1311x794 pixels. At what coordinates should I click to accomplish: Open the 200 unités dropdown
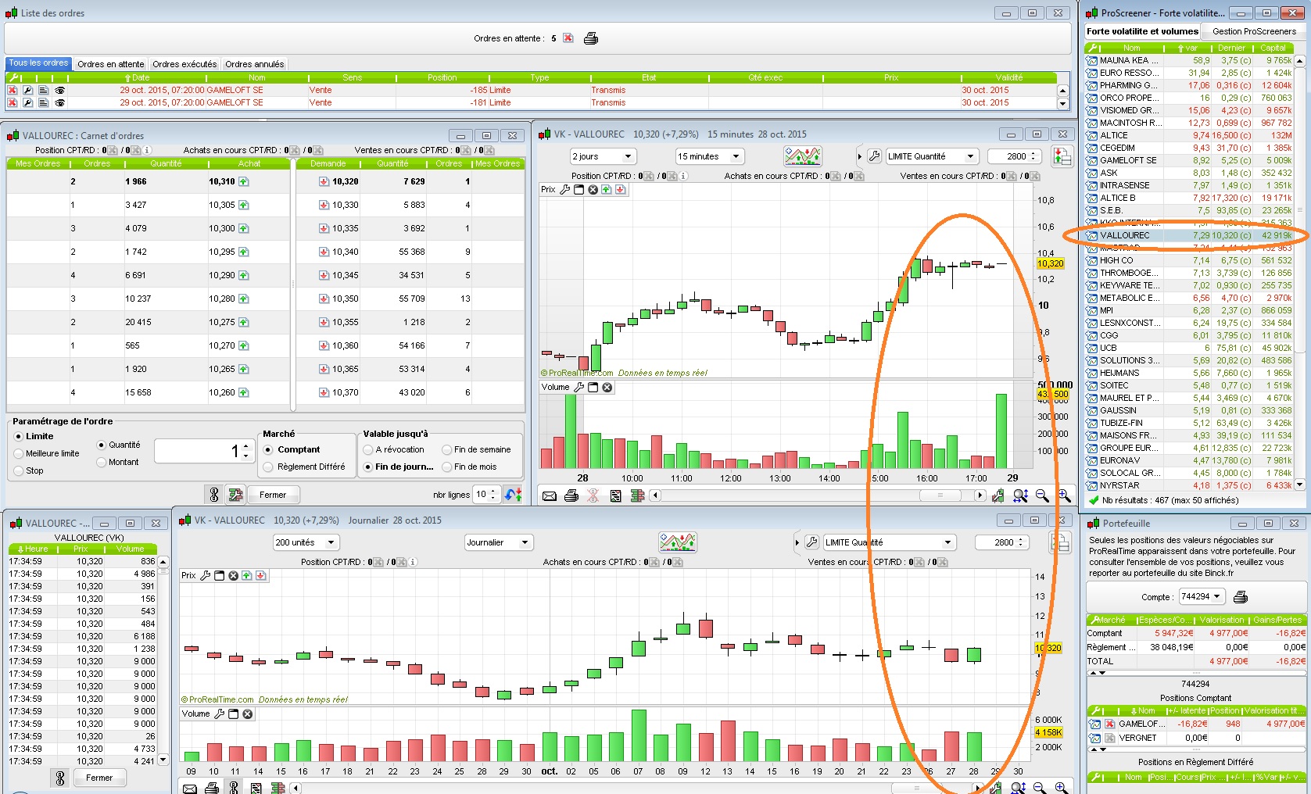305,542
